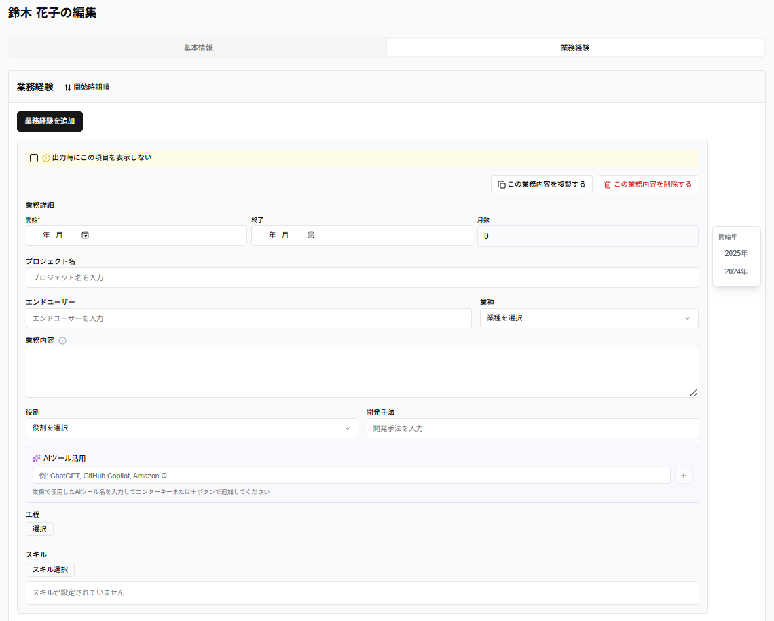Viewport: 774px width, 621px height.
Task: Click the AIツール活用 sparkle icon
Action: [37, 458]
